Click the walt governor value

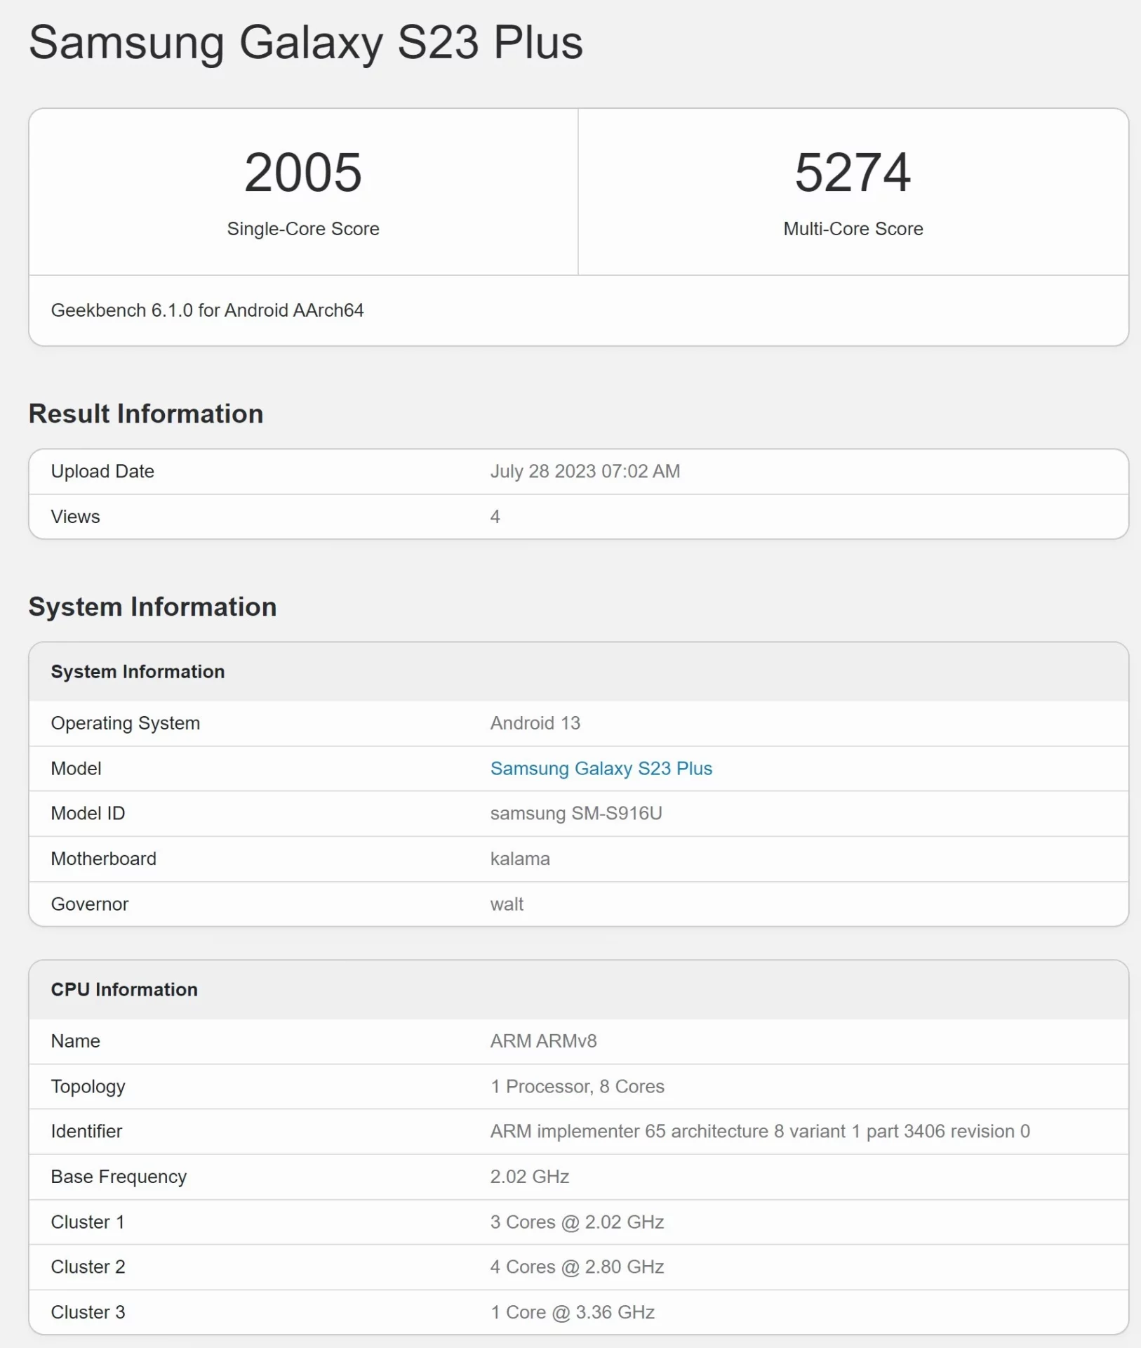click(507, 904)
